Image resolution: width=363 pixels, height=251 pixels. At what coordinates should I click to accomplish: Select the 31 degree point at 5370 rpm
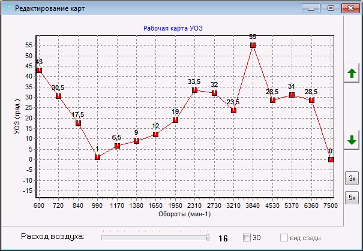click(x=292, y=95)
